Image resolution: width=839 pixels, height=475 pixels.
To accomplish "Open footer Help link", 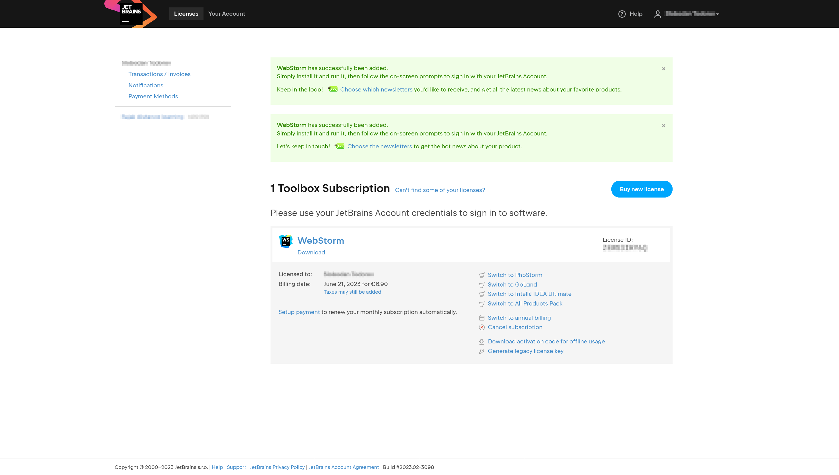I will coord(217,468).
